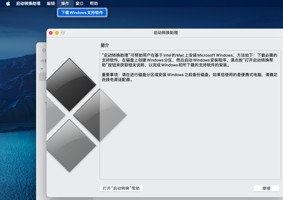Open the 启动转换助理 app menu
Viewport: 283px width, 200px height.
28,3
